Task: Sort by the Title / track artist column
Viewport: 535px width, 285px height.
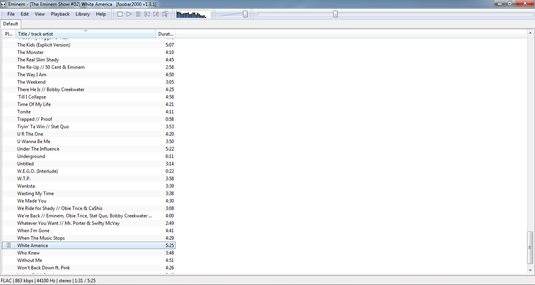Action: 86,34
